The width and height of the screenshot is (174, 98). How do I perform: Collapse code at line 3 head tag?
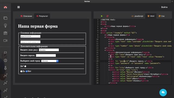pyautogui.click(x=99, y=24)
